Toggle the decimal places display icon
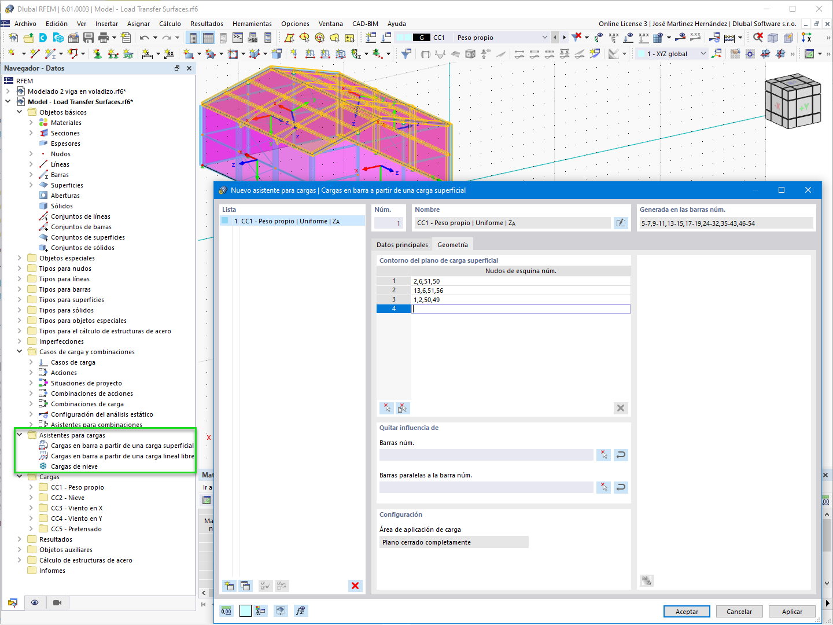 [x=227, y=611]
